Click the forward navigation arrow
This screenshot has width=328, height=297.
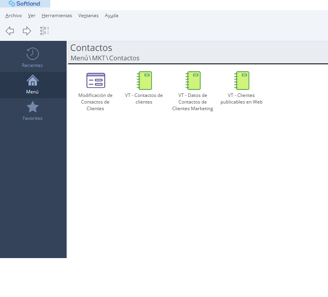[27, 31]
